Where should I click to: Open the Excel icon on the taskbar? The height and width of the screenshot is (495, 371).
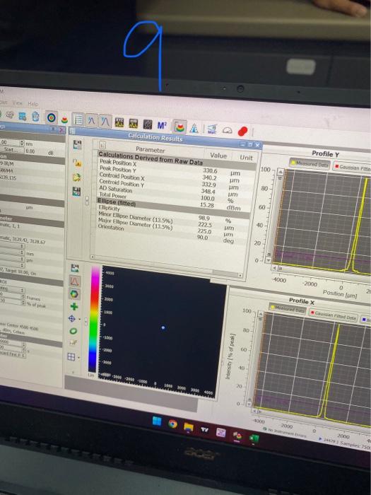(x=254, y=438)
